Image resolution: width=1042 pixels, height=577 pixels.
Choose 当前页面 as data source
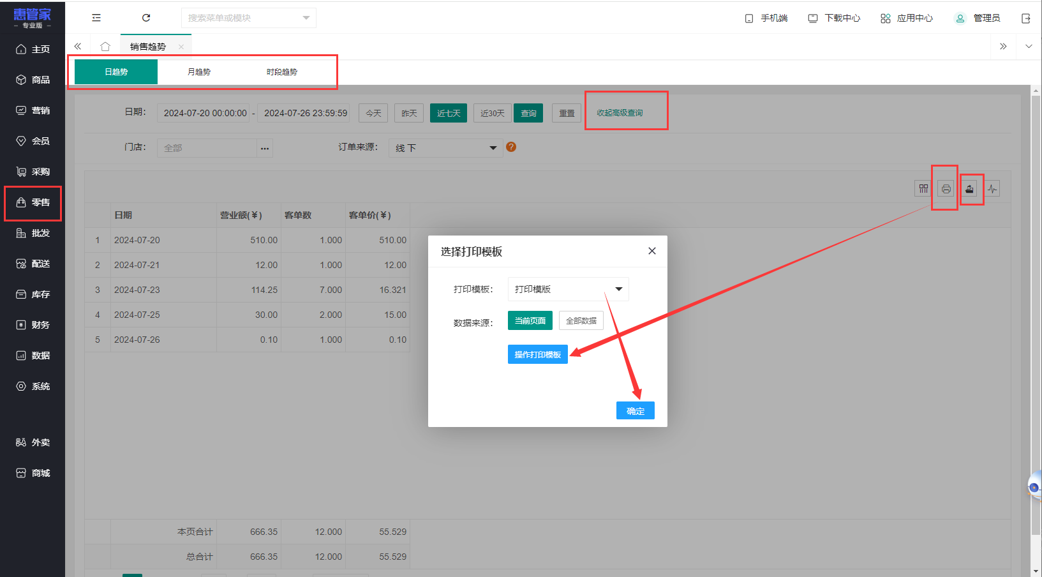530,320
